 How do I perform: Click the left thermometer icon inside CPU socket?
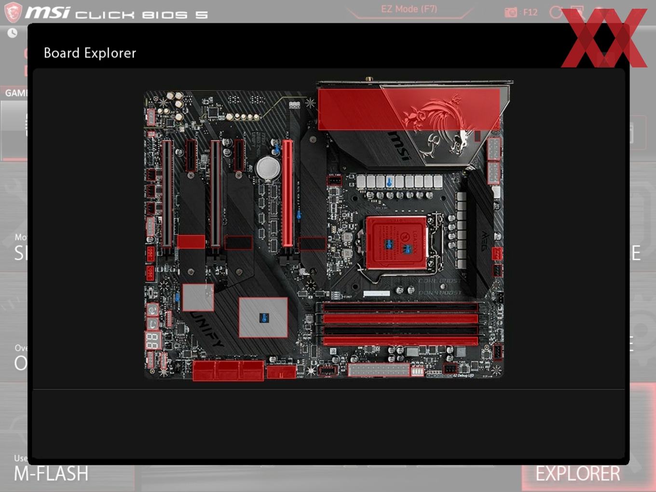point(389,245)
